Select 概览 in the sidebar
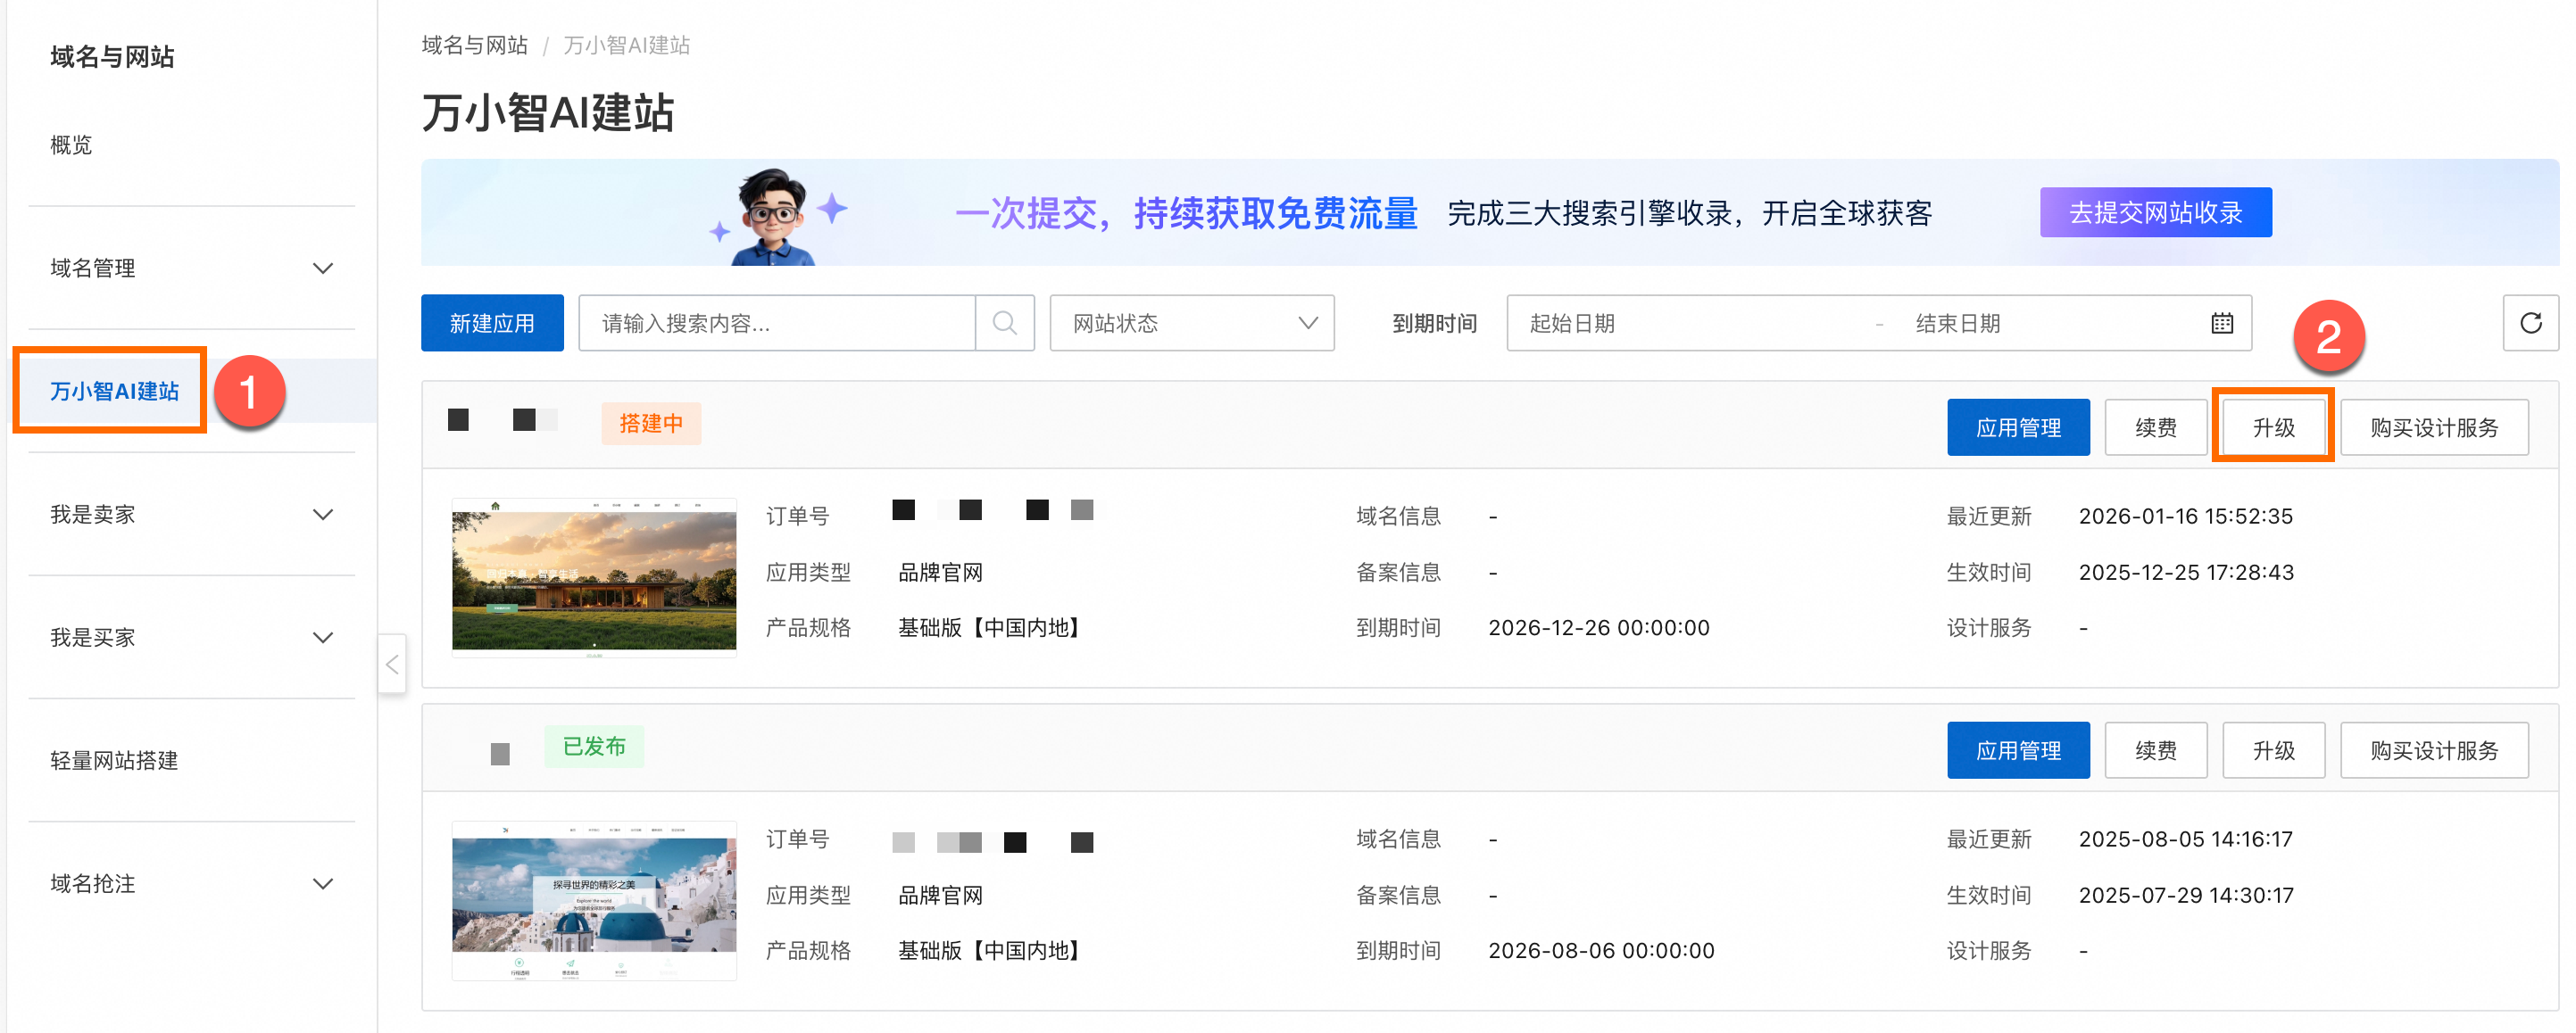This screenshot has width=2576, height=1033. coord(71,145)
